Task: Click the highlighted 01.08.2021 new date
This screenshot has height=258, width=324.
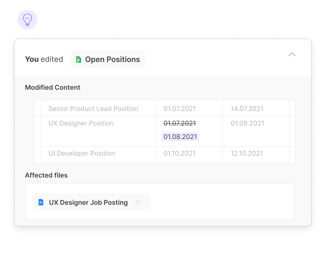Action: tap(180, 137)
